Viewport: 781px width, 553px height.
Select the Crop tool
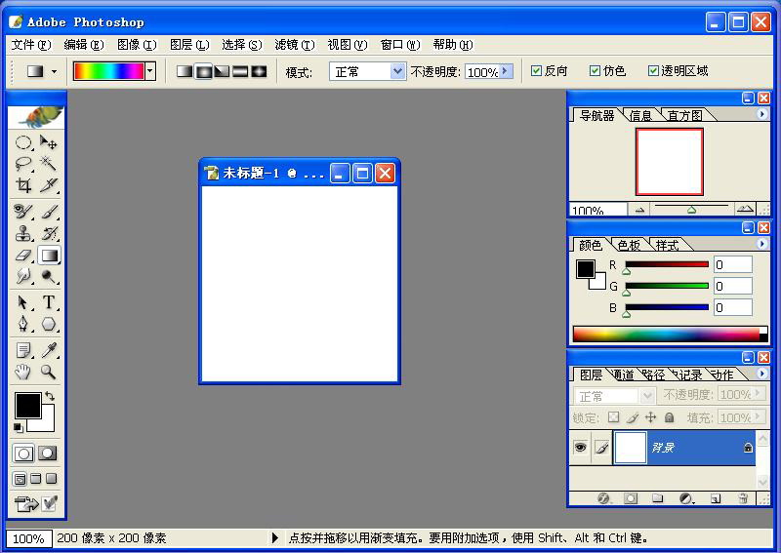point(22,185)
